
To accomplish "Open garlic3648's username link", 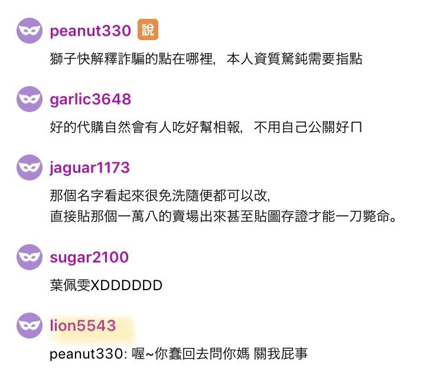I will [x=90, y=99].
